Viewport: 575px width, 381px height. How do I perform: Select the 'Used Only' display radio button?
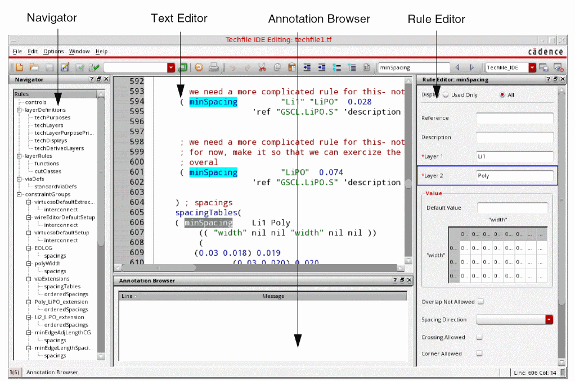click(x=446, y=95)
